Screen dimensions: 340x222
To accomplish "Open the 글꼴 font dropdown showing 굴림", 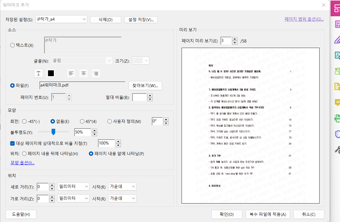I will tap(82, 61).
